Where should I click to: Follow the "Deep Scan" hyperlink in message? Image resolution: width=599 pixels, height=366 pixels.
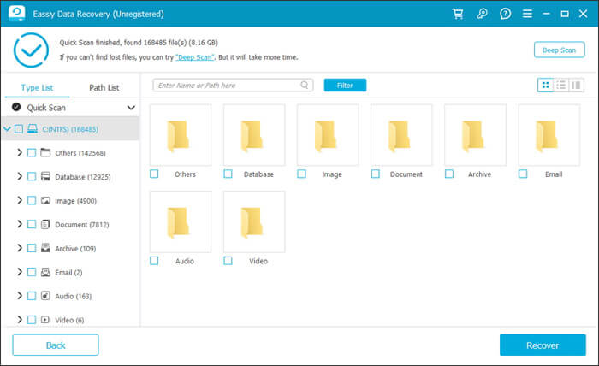(195, 57)
